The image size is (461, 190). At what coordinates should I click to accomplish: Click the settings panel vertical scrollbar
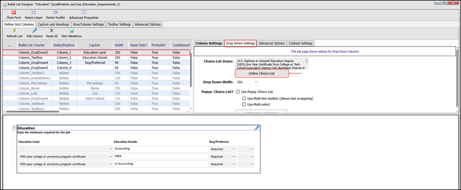click(x=457, y=78)
